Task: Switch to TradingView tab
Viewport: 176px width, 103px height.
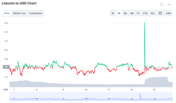Action: 35,13
